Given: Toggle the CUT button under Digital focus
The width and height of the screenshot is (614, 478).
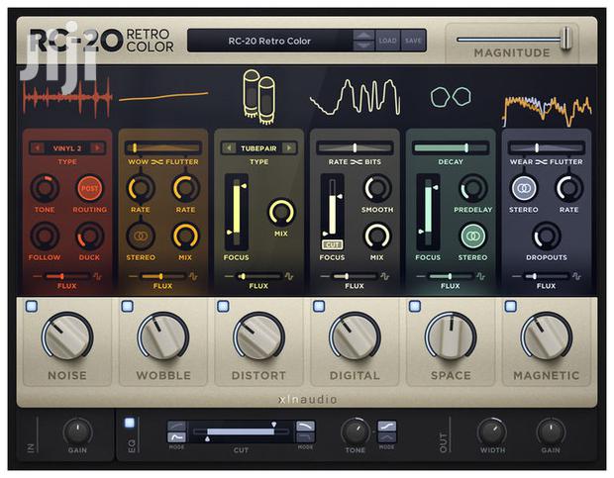Looking at the screenshot, I should click(x=332, y=244).
